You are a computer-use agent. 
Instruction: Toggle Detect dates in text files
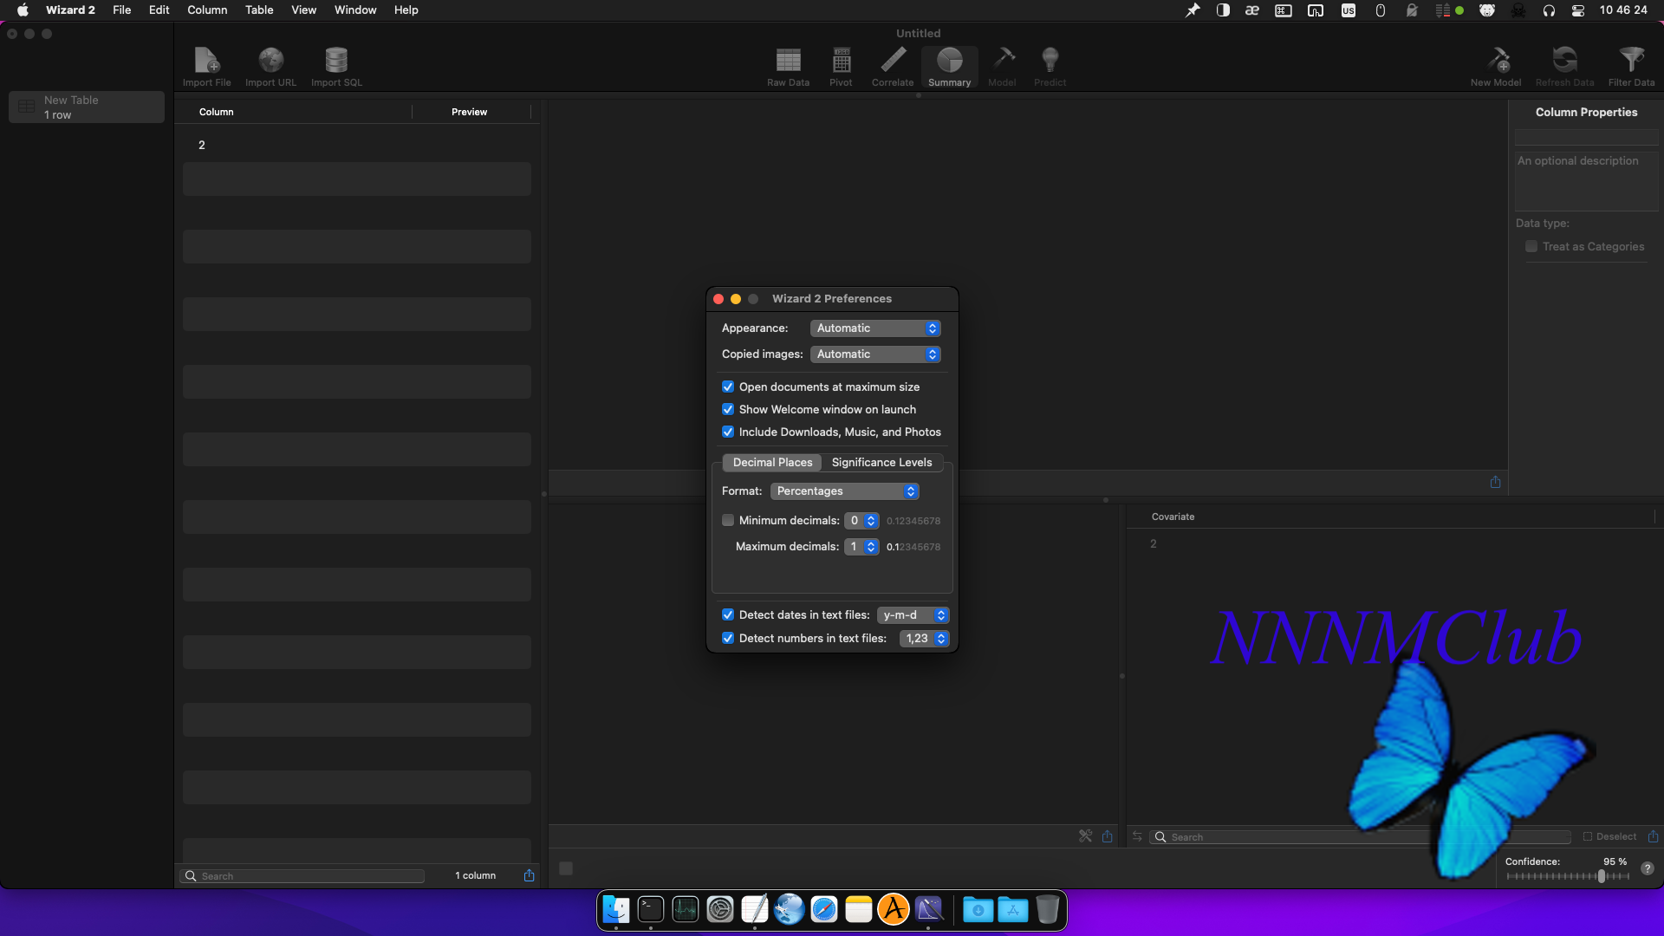[728, 614]
